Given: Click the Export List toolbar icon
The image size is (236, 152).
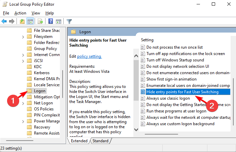Looking at the screenshot, I should pyautogui.click(x=40, y=21).
